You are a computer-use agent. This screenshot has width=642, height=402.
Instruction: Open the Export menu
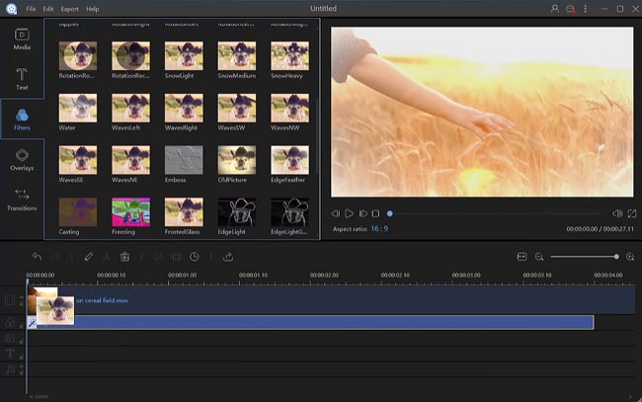tap(69, 9)
